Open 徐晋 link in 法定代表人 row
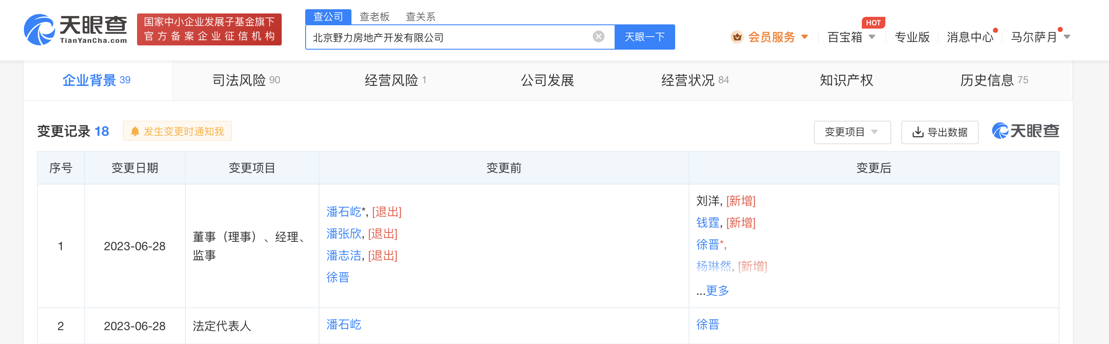Screen dimensions: 1109x344 pos(708,325)
